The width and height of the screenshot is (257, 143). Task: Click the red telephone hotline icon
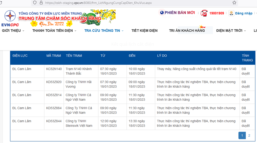click(x=204, y=13)
